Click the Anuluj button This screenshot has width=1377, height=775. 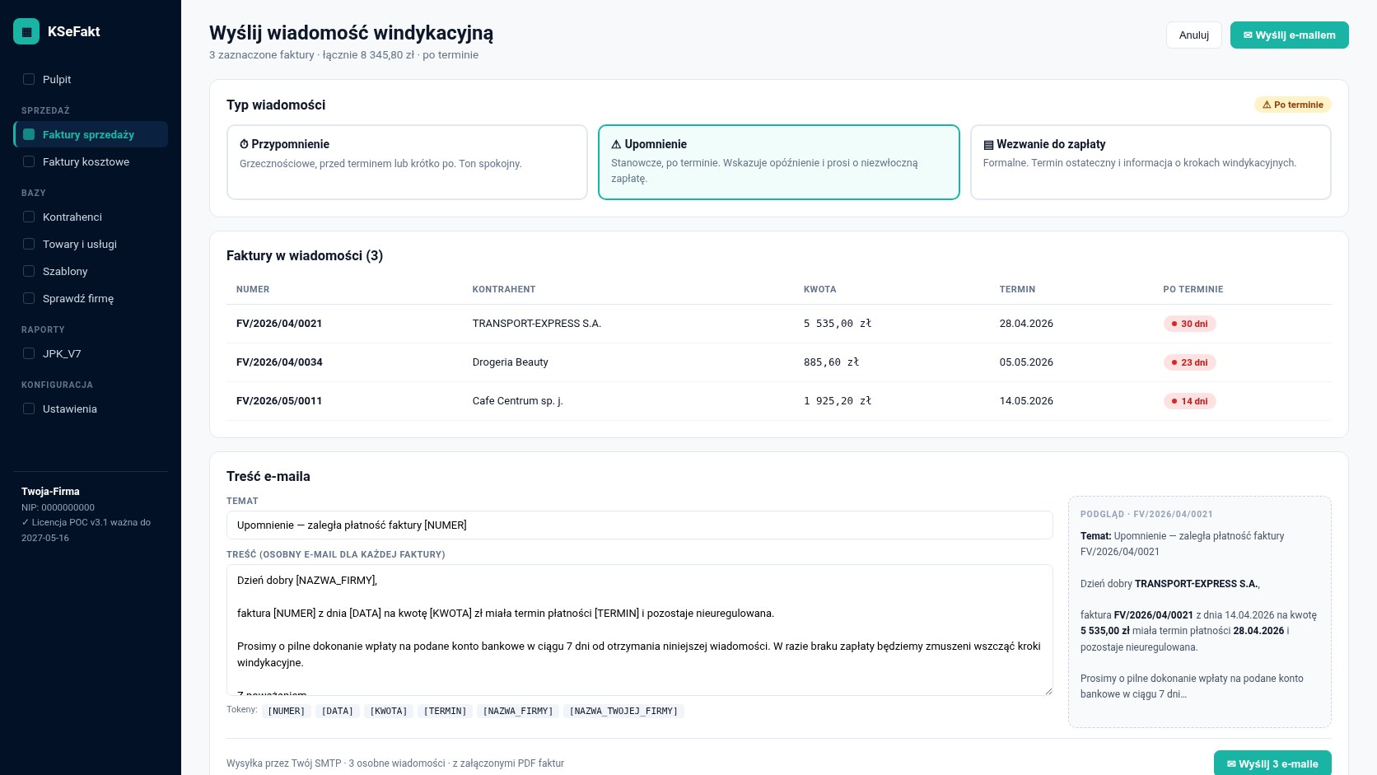1194,35
